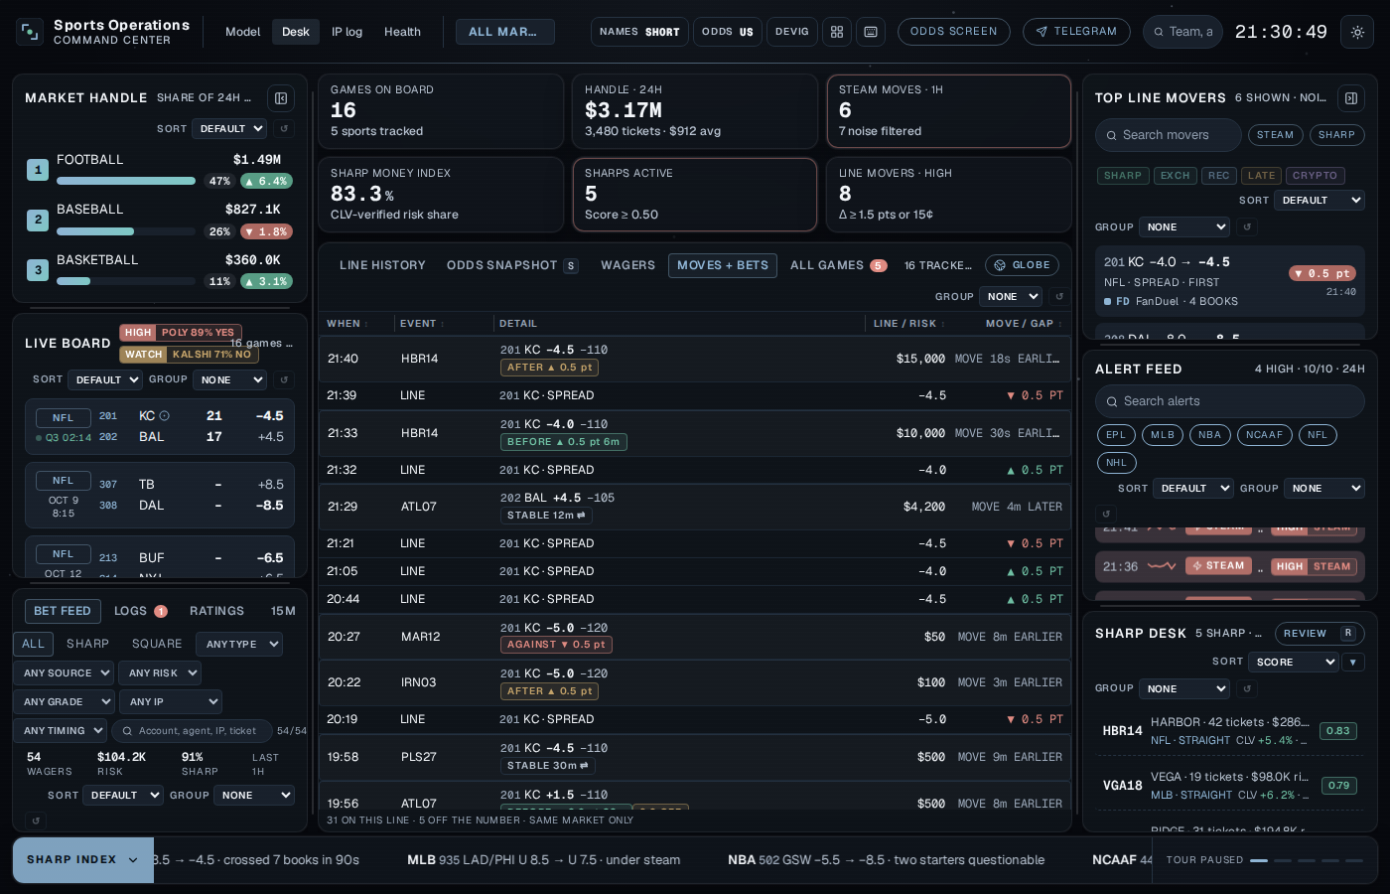This screenshot has width=1390, height=894.
Task: Enable the STEAM filter in Top Line Movers
Action: tap(1275, 135)
